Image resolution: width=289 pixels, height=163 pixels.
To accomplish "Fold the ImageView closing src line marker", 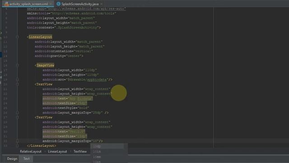I will click(x=17, y=80).
